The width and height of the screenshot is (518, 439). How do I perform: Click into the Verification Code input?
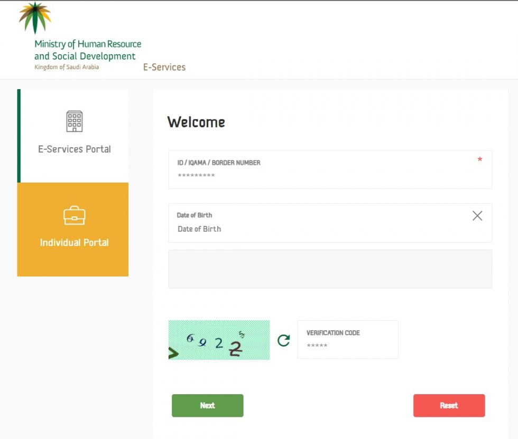click(x=347, y=346)
